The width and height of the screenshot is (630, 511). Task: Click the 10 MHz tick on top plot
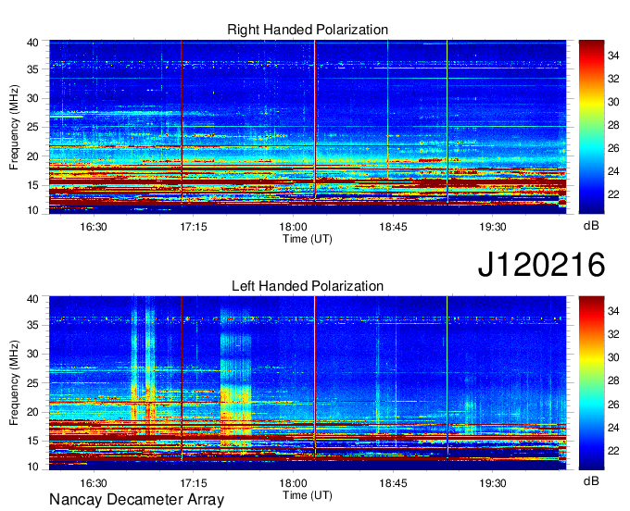(32, 210)
